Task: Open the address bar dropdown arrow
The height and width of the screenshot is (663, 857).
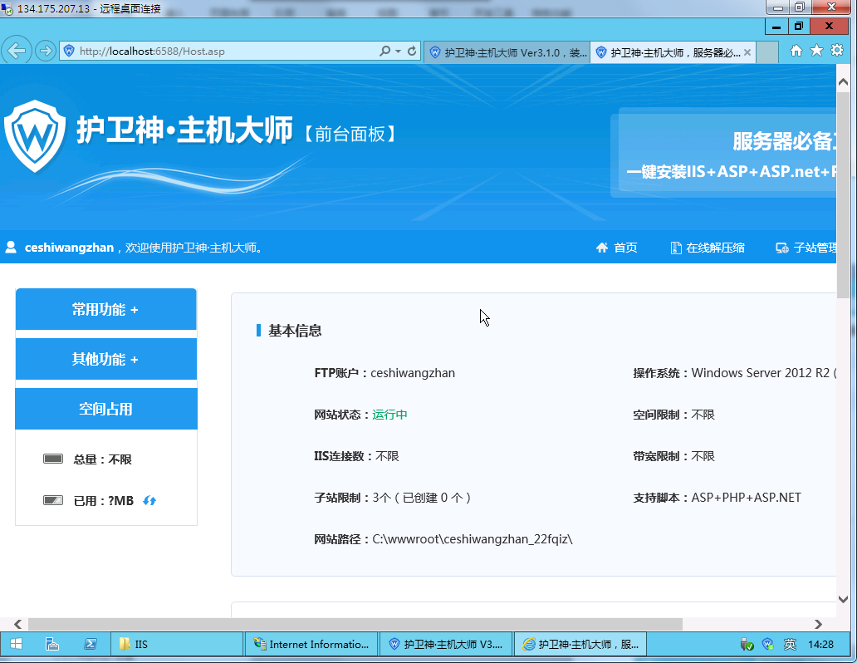Action: 399,51
